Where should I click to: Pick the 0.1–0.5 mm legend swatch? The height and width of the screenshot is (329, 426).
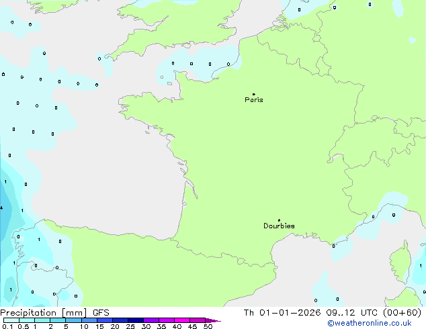(11, 320)
